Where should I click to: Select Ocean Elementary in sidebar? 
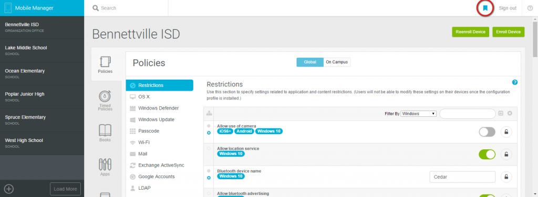tap(42, 73)
